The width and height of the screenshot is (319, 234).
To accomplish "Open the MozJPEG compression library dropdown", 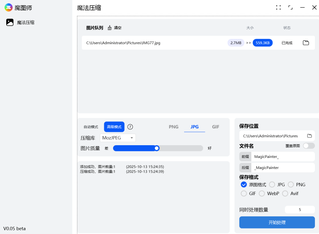I will tap(117, 138).
